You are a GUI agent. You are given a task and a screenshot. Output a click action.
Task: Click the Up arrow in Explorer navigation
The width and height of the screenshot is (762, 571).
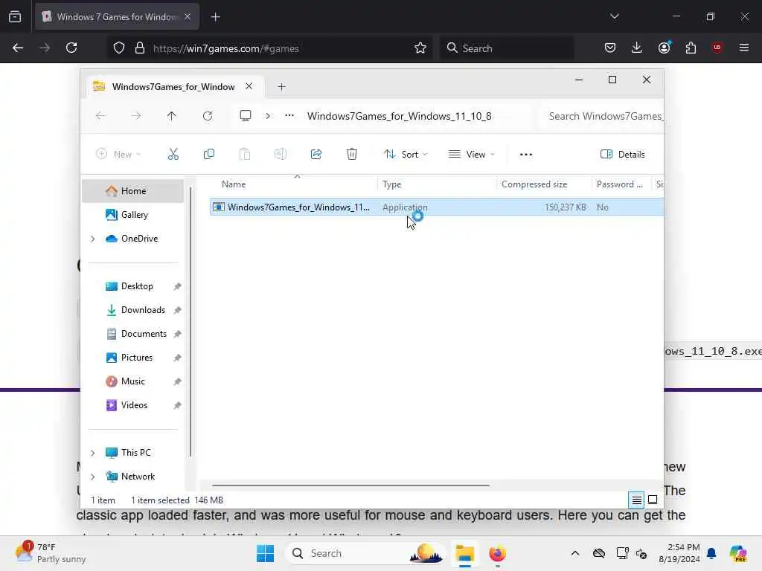click(x=172, y=116)
